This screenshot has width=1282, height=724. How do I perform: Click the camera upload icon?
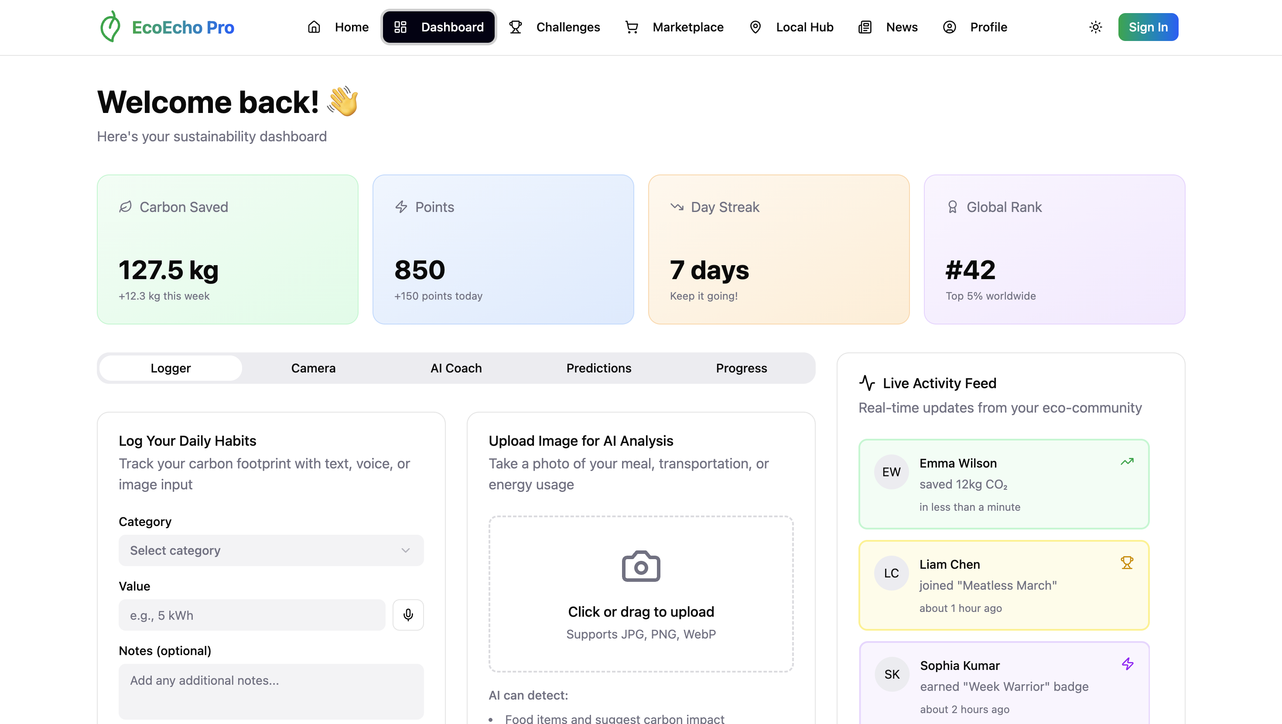(x=640, y=566)
